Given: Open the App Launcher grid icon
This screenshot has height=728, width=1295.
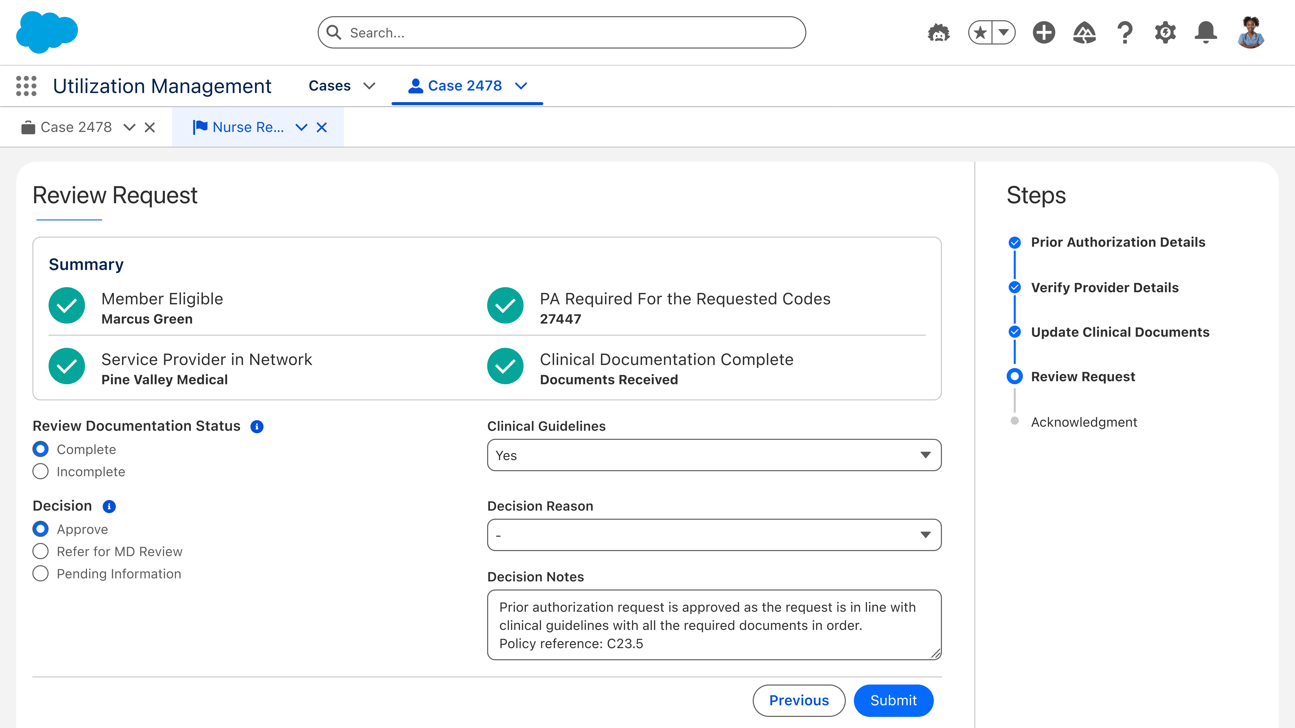Looking at the screenshot, I should [x=26, y=86].
